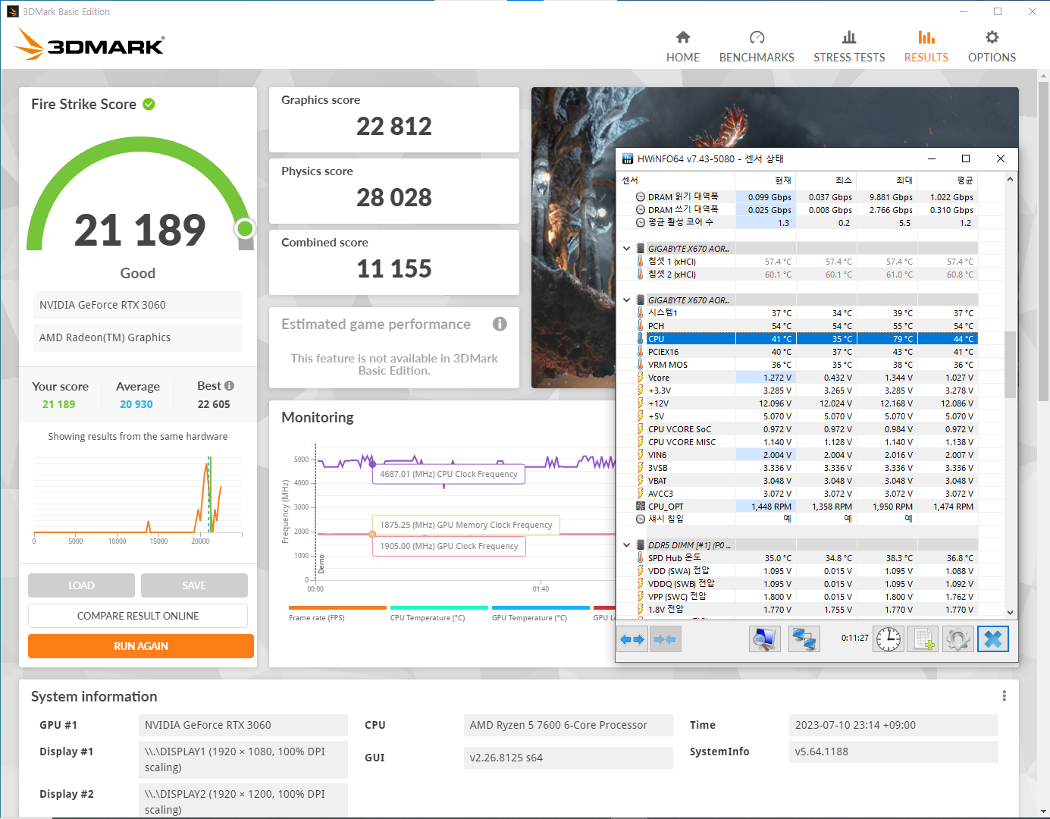Click the HWiNFO sensor list scroll-up arrow
Image resolution: width=1050 pixels, height=819 pixels.
tap(1010, 180)
